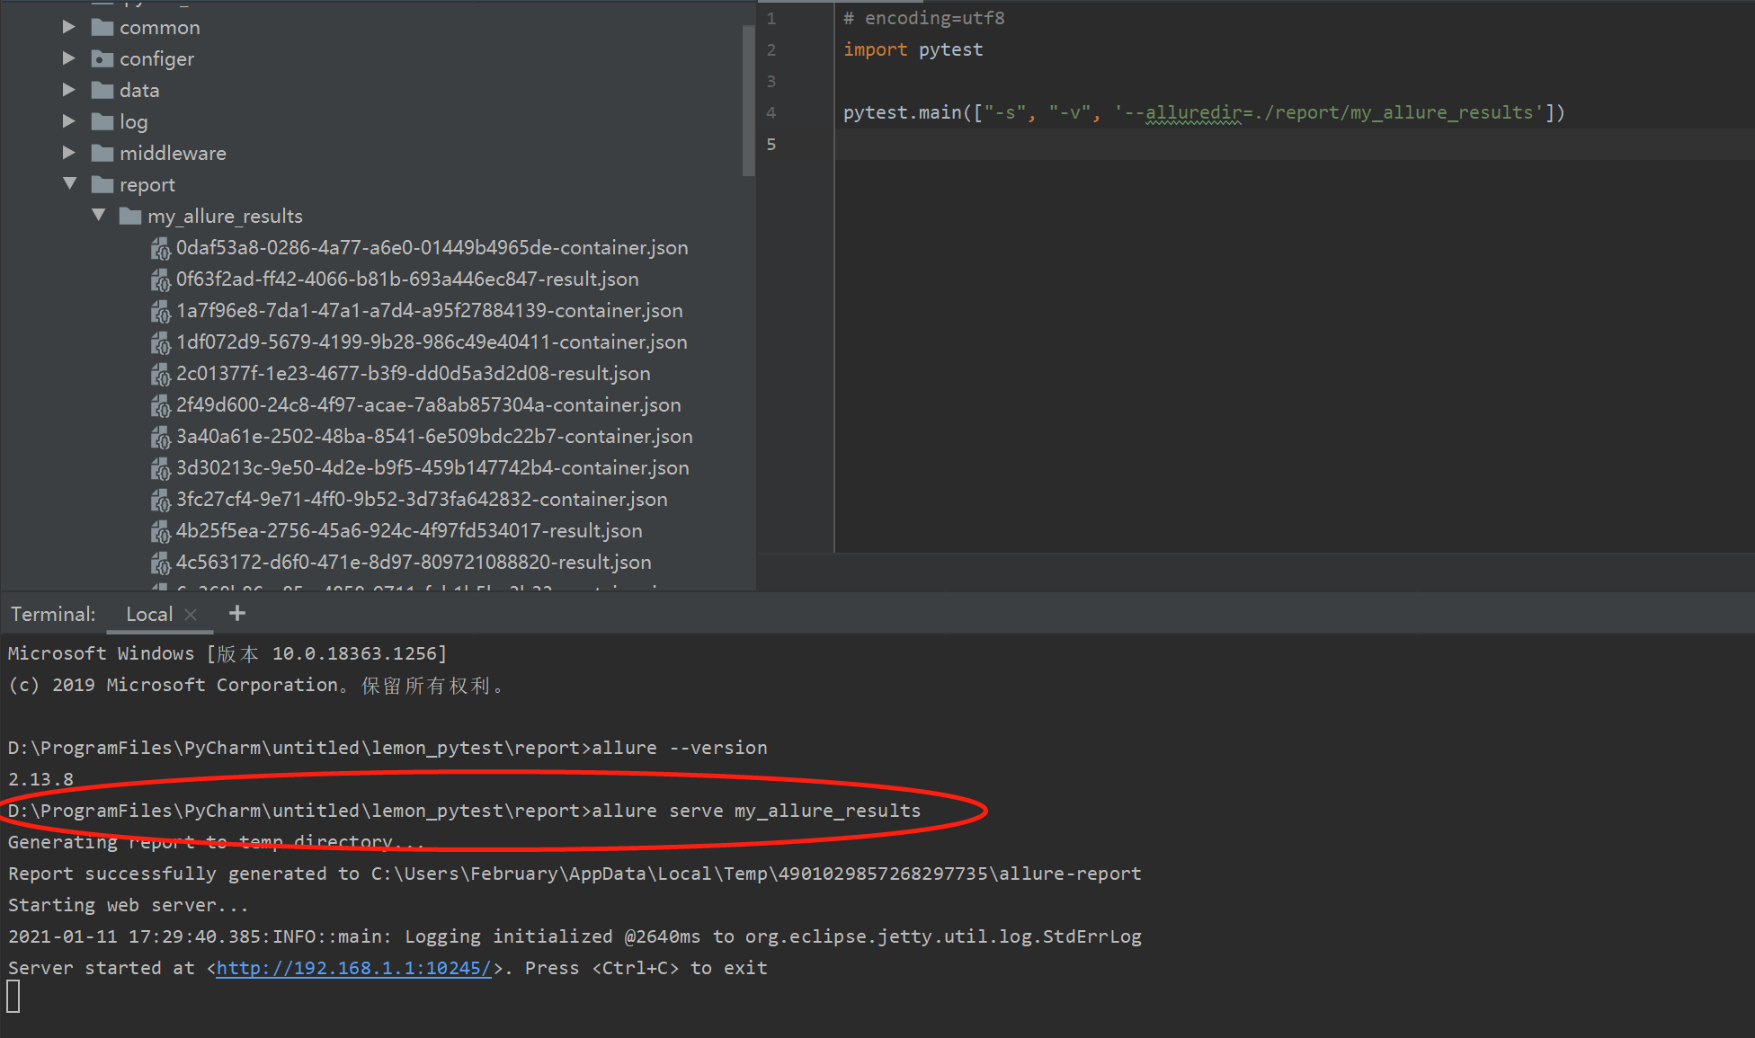Click the middleware folder icon
This screenshot has height=1038, width=1755.
click(102, 154)
